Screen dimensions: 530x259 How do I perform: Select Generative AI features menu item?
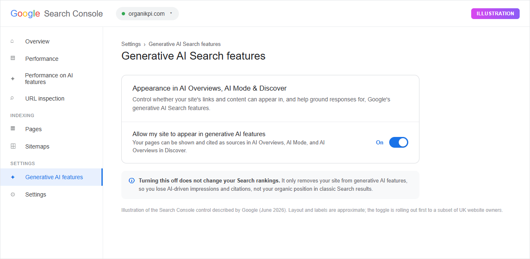(x=51, y=177)
